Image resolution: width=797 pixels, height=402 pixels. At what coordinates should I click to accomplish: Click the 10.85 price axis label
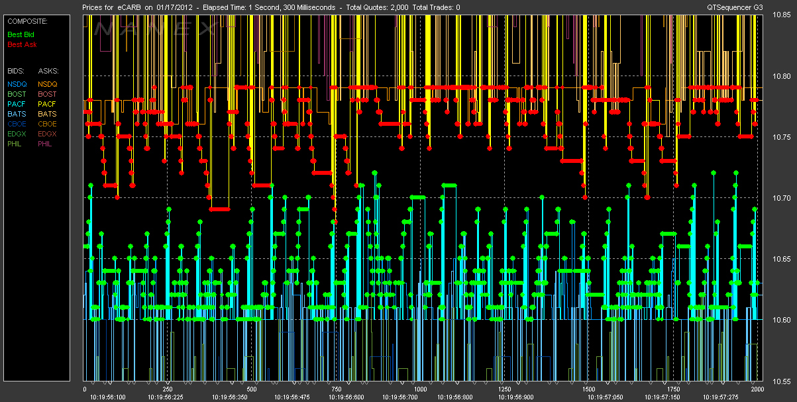point(781,15)
